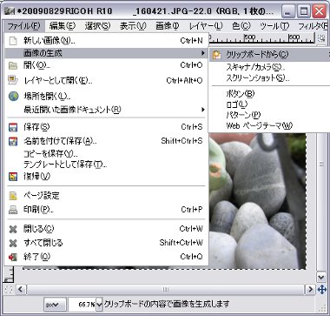Click zoom-on-resize icon at ruler corner
Image resolution: width=330 pixels, height=316 pixels.
click(x=321, y=37)
